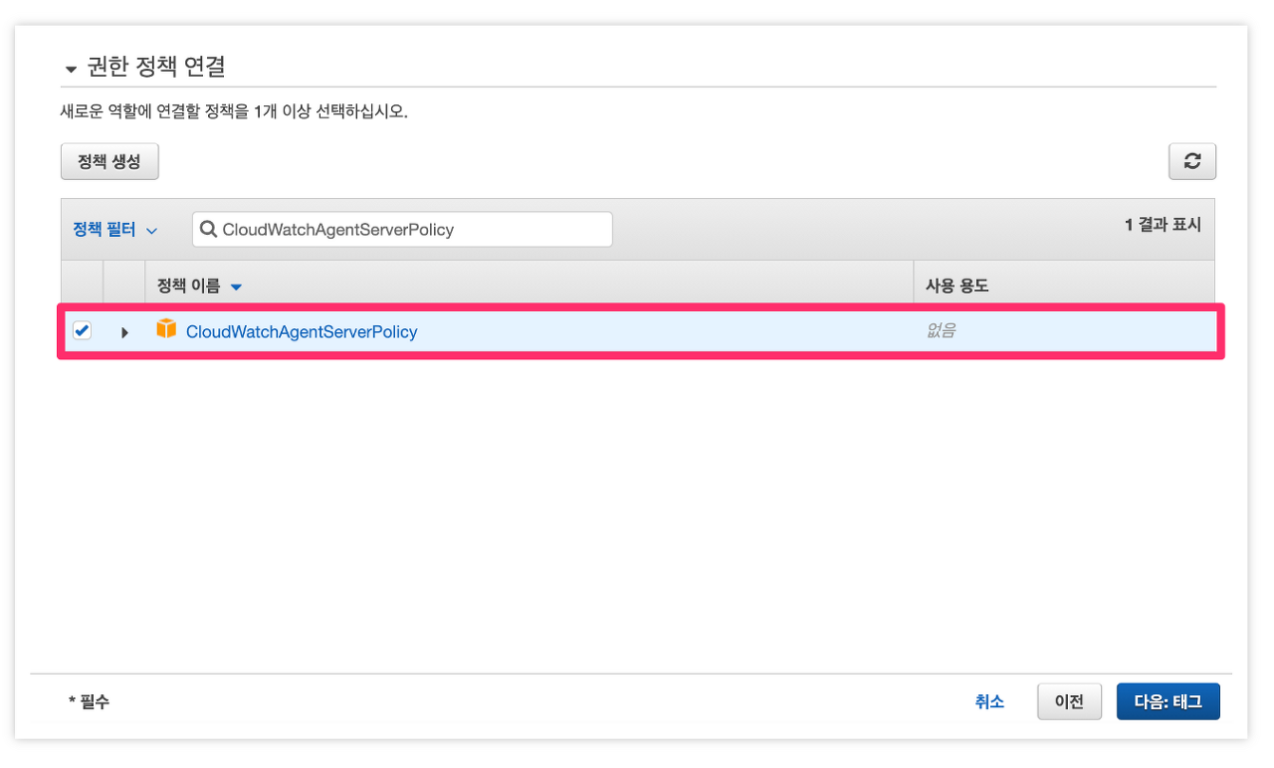Expand the CloudWatchAgentServerPolicy row details
1274x768 pixels.
pyautogui.click(x=124, y=332)
